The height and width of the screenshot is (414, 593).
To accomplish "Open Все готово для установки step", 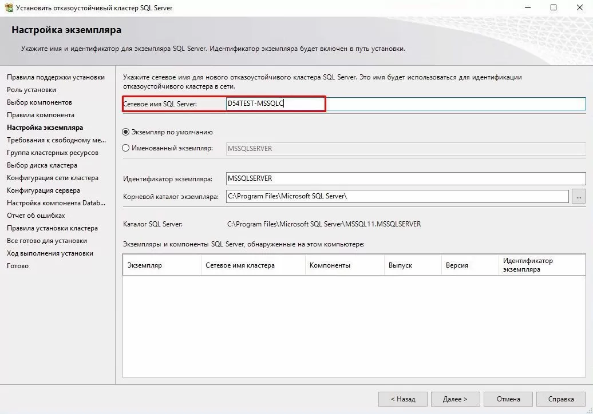I will coord(47,241).
